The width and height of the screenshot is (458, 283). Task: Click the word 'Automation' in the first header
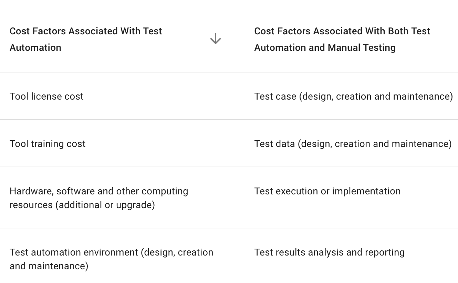tap(35, 47)
